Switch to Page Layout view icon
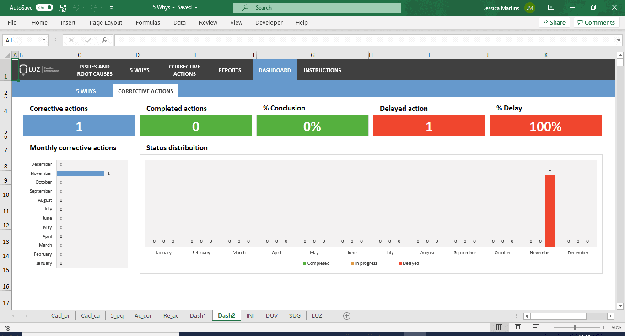The height and width of the screenshot is (336, 625). pos(517,327)
